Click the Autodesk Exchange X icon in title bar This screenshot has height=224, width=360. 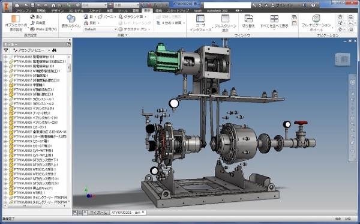304,5
